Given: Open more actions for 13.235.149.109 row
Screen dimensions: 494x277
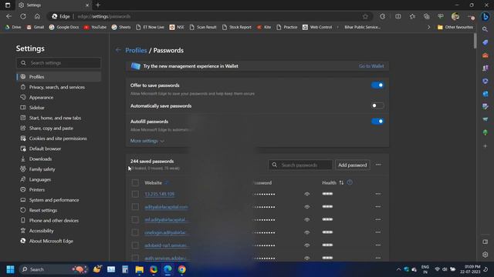Looking at the screenshot, I should click(377, 194).
